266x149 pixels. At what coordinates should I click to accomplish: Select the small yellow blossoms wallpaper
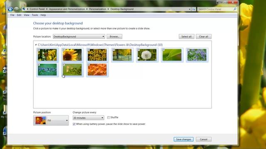[97, 55]
